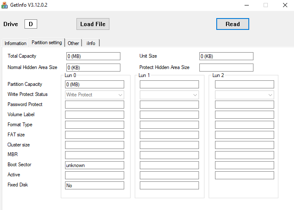
Task: Click the GetInfo app icon in title bar
Action: coord(5,5)
